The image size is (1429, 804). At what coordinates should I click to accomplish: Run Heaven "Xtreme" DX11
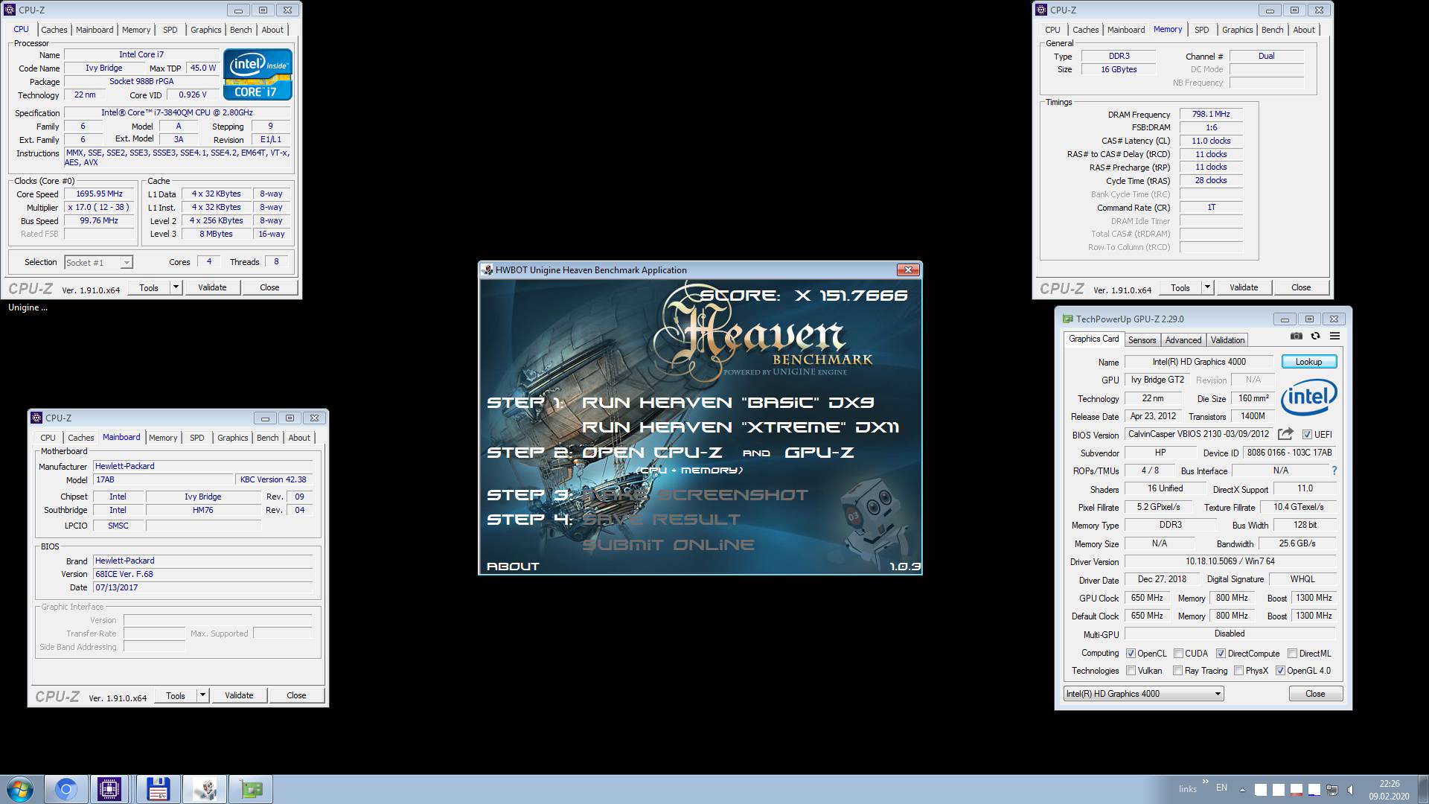741,427
